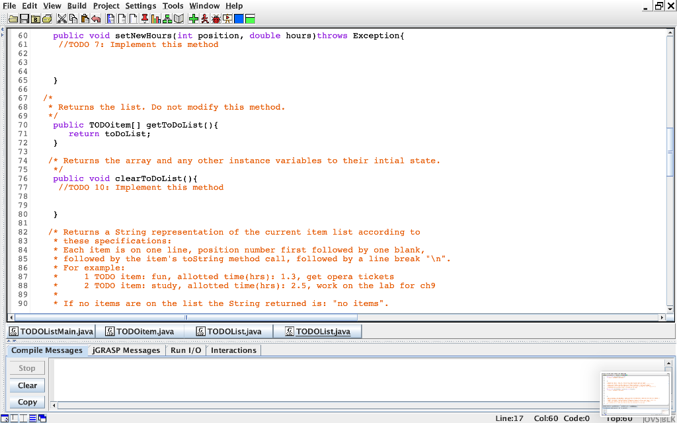
Task: Open the Help menu
Action: [x=234, y=6]
